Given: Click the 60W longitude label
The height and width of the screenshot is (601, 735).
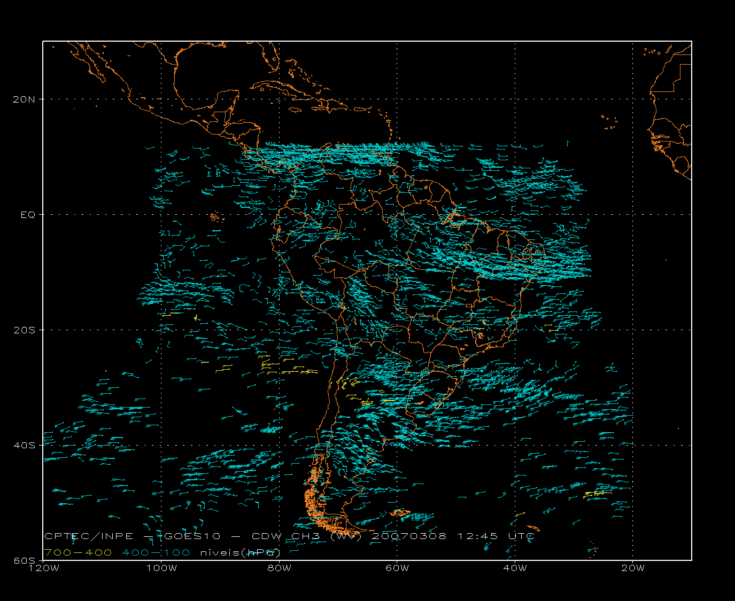Looking at the screenshot, I should (x=397, y=568).
